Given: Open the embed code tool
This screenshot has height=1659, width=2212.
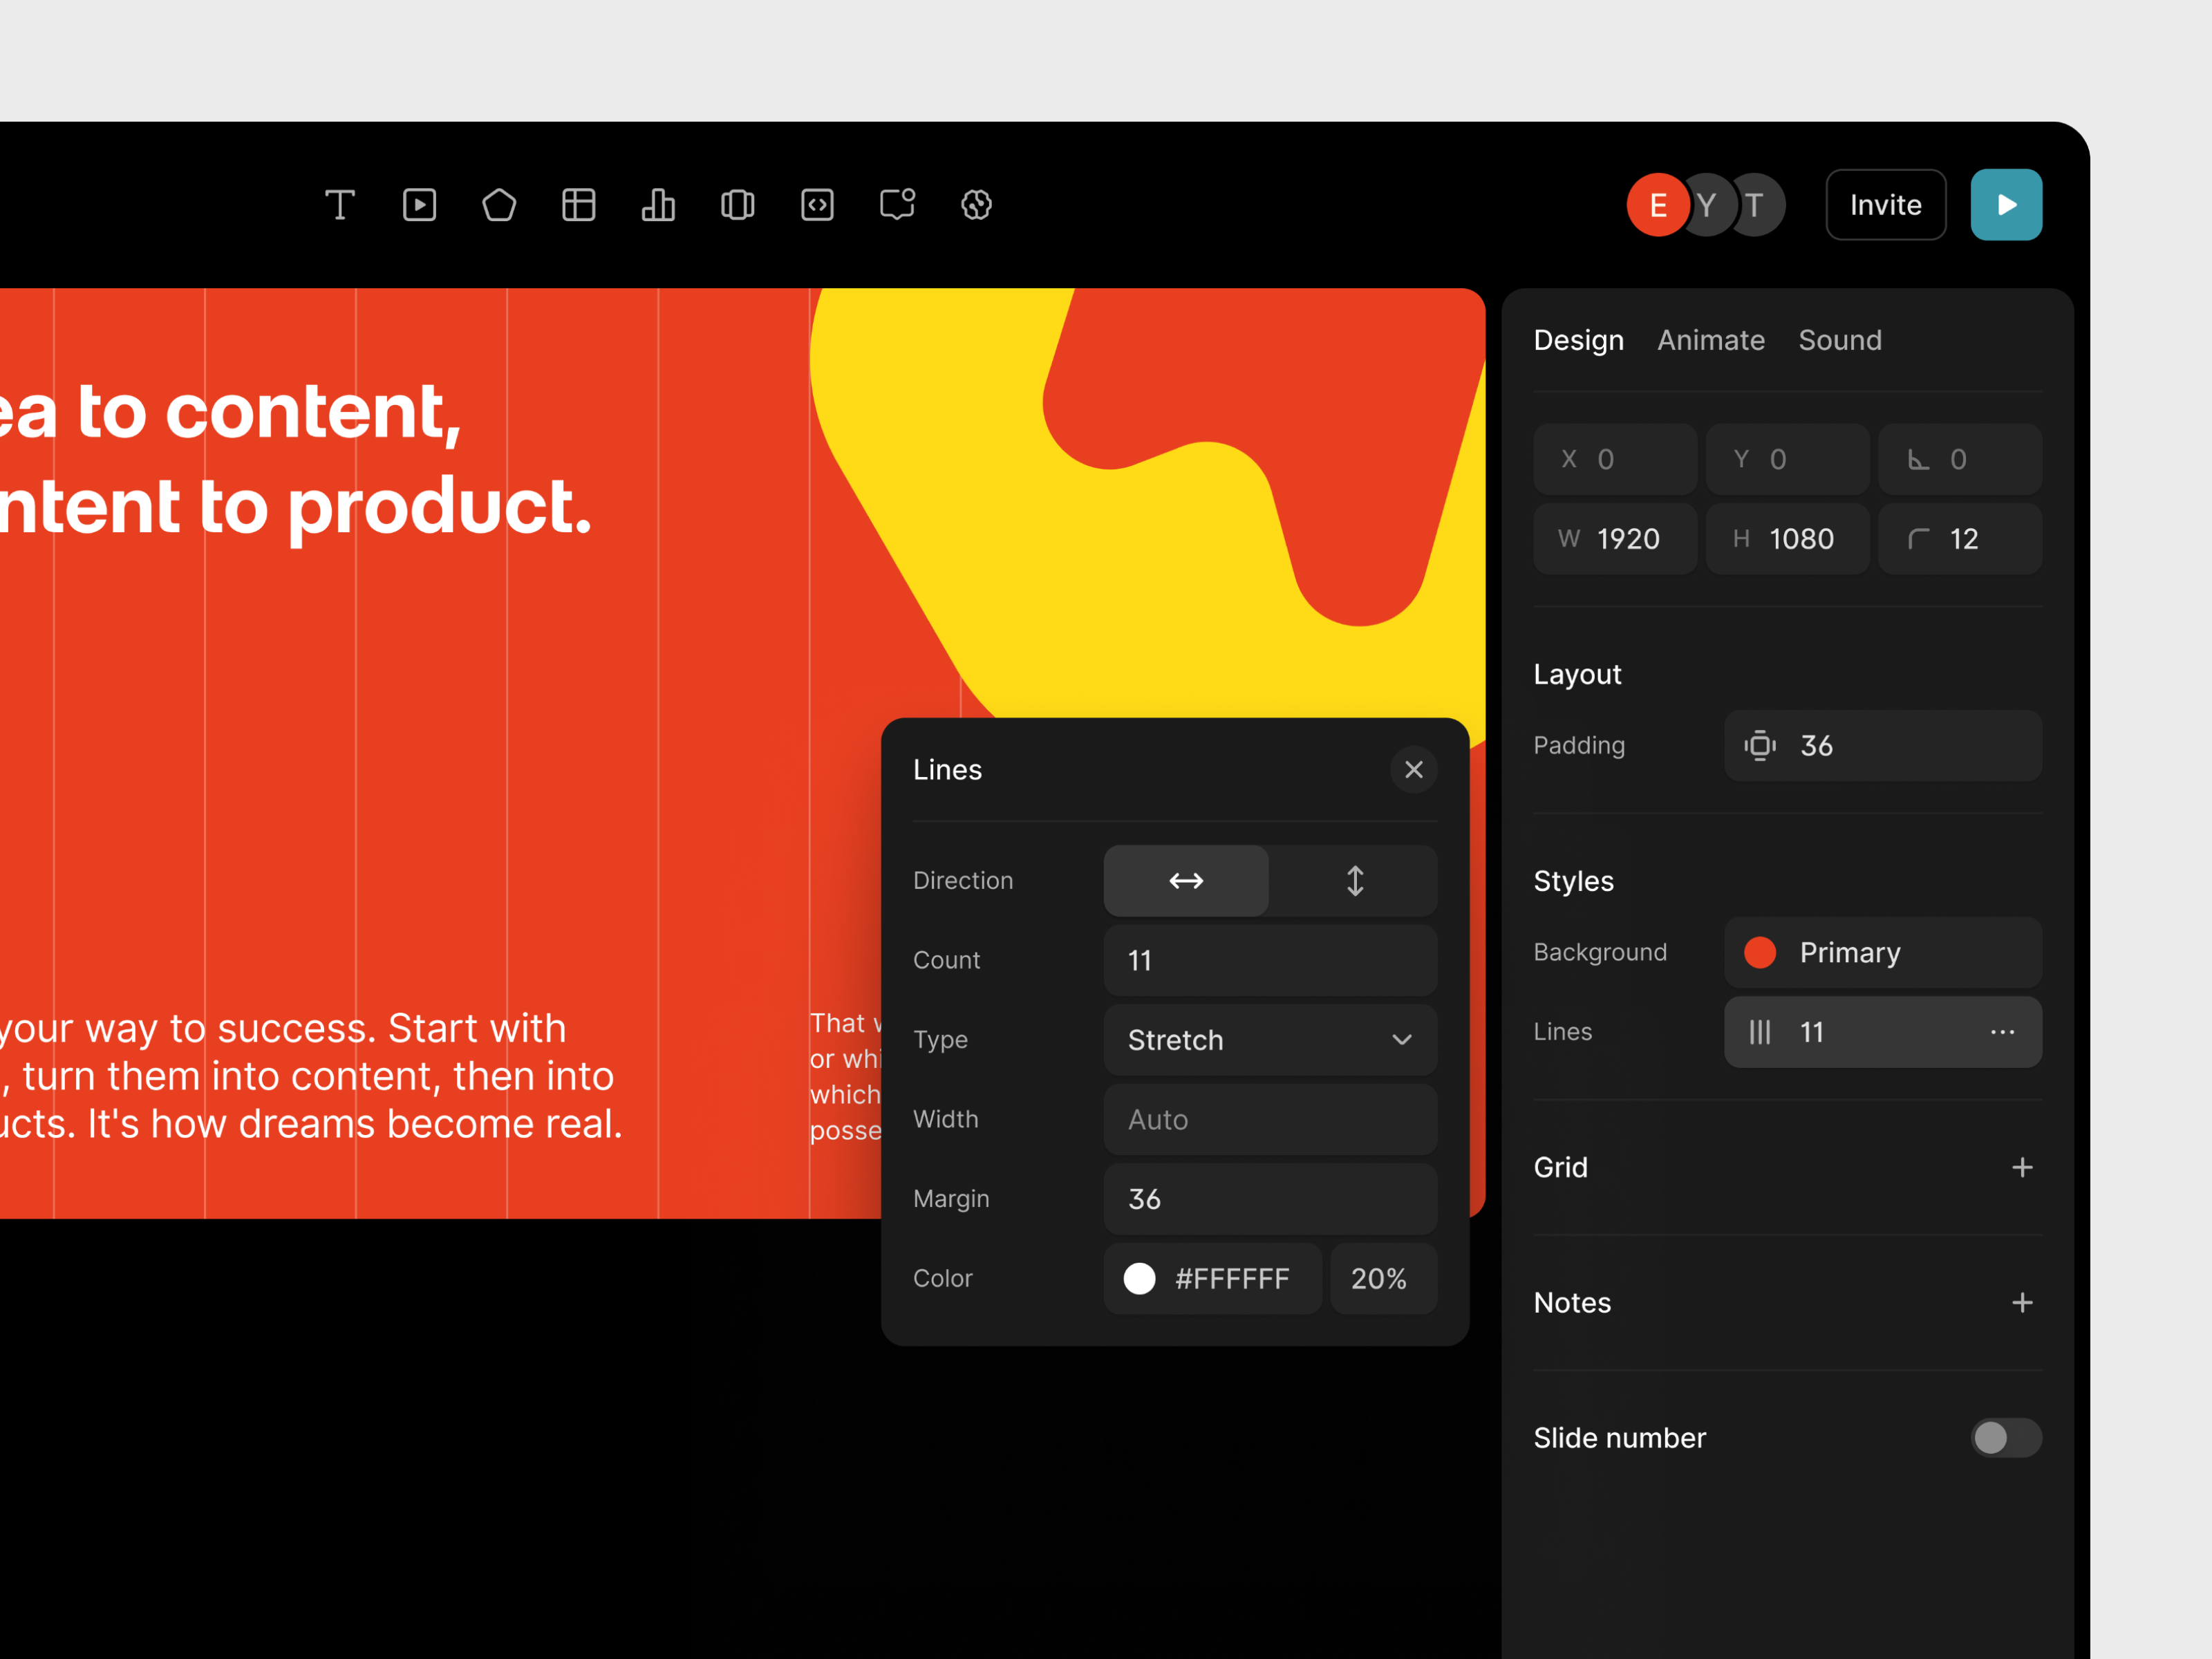Looking at the screenshot, I should point(818,205).
